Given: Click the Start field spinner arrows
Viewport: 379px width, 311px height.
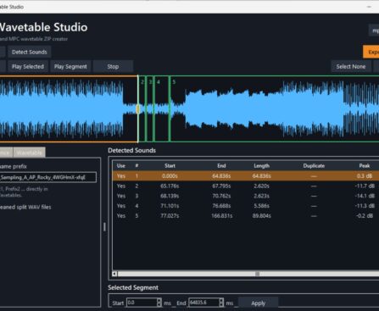Looking at the screenshot, I should [159, 303].
